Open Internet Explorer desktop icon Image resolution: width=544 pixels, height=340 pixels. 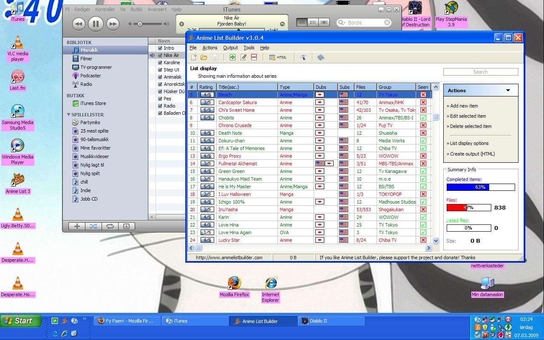point(271,290)
